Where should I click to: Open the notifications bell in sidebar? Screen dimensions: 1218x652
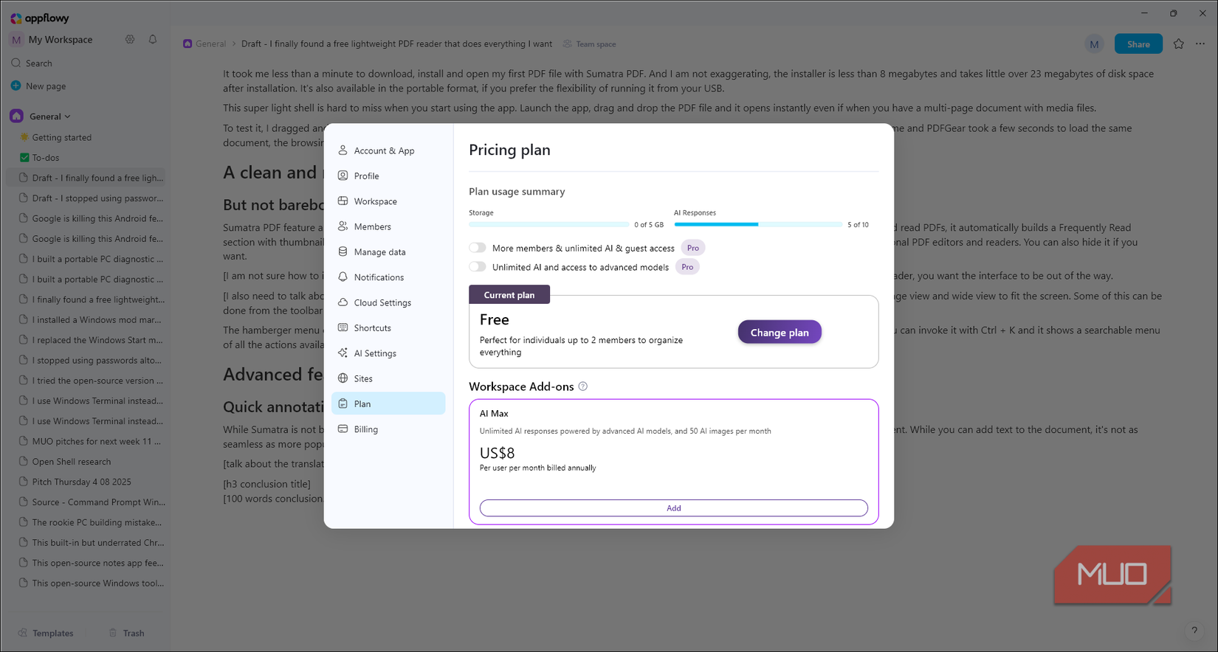(153, 40)
